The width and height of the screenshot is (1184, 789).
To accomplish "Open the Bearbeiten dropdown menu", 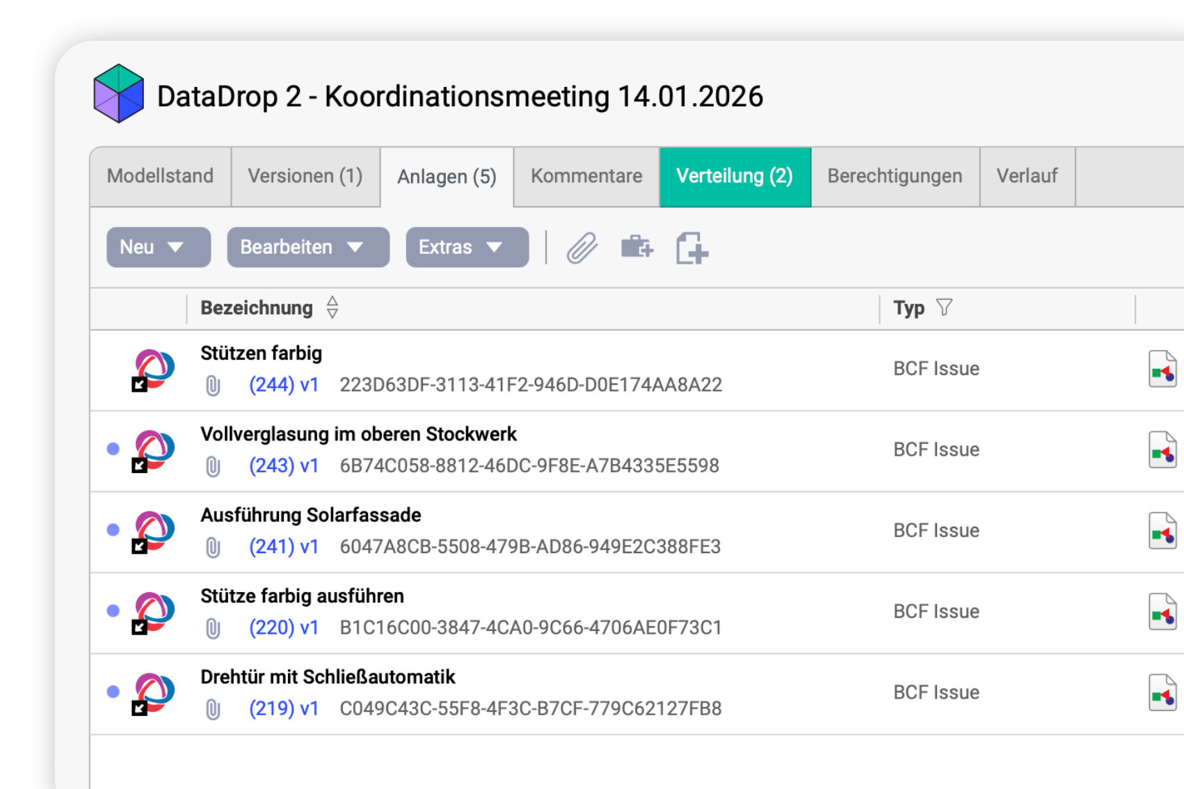I will tap(308, 247).
